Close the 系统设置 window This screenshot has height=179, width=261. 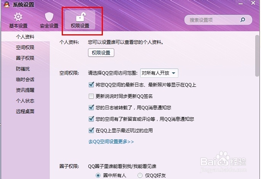(x=253, y=3)
